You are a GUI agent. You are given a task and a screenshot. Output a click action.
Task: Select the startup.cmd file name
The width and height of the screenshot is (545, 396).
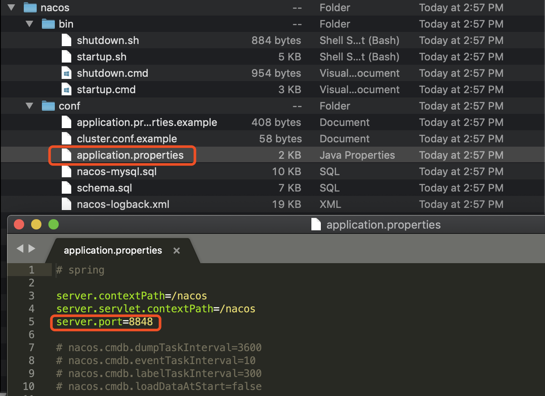tap(106, 90)
